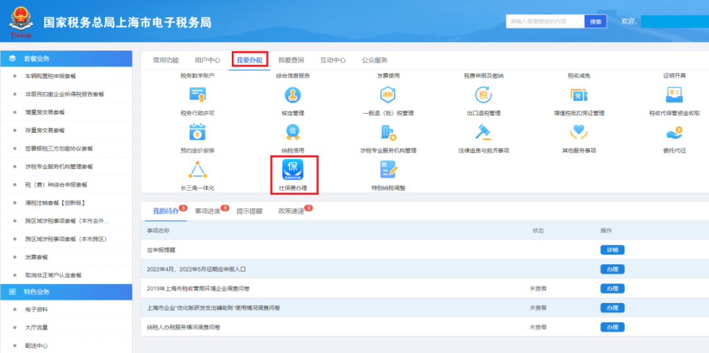Open 取消非正常户认定套餐
The height and width of the screenshot is (353, 709).
click(x=54, y=275)
